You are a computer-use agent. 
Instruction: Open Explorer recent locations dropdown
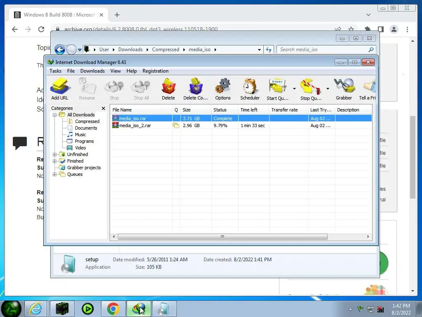80,50
